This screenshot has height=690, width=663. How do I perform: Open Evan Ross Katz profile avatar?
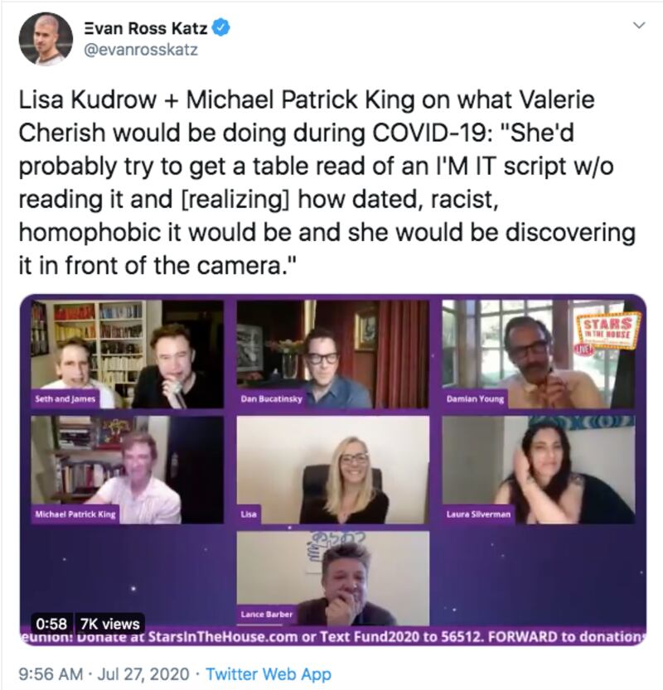[46, 39]
